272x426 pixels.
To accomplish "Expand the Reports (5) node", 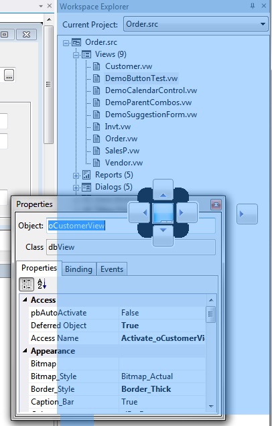I will tap(76, 175).
